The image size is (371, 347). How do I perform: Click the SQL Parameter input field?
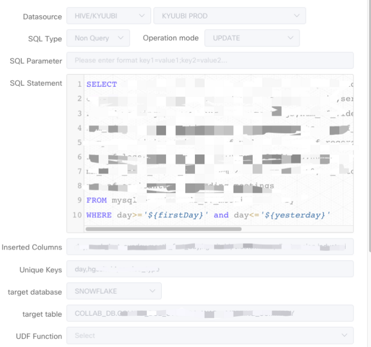click(213, 60)
